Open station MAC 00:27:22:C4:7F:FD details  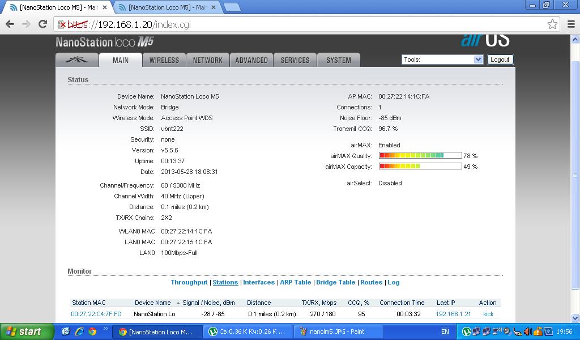pos(96,314)
